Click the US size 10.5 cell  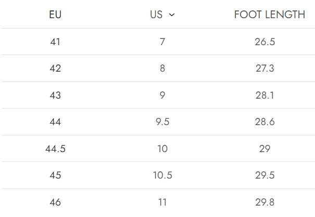point(162,175)
